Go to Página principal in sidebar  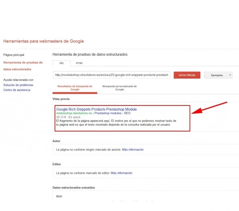pyautogui.click(x=14, y=55)
